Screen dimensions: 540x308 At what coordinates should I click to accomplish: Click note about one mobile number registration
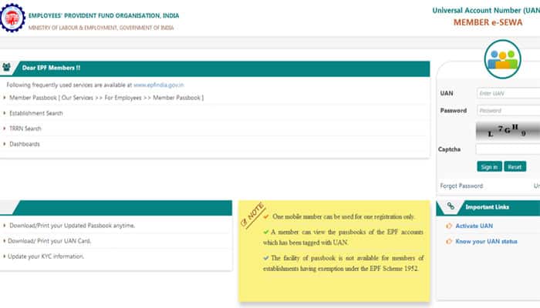[343, 216]
